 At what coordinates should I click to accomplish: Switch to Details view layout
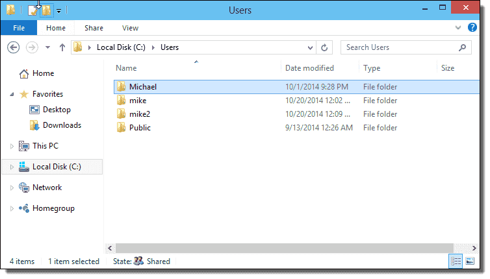[x=456, y=261]
